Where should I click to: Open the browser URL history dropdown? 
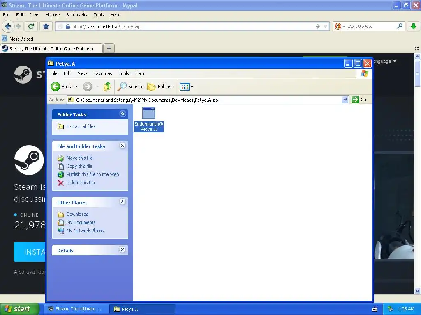325,27
